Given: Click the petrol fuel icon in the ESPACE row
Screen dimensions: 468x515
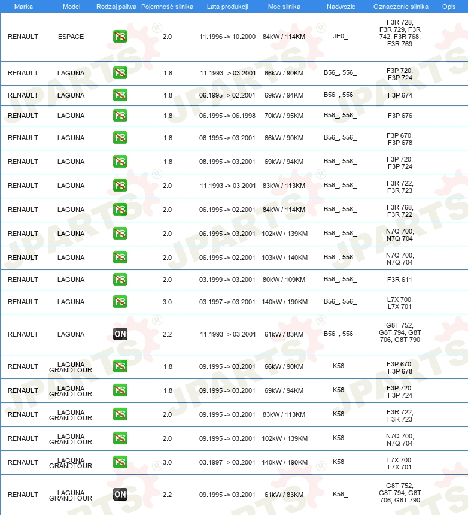Looking at the screenshot, I should pos(120,36).
